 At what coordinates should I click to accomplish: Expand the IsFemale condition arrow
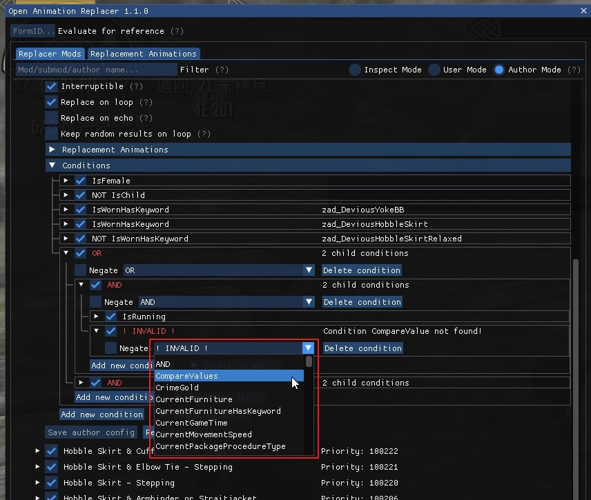tap(66, 181)
